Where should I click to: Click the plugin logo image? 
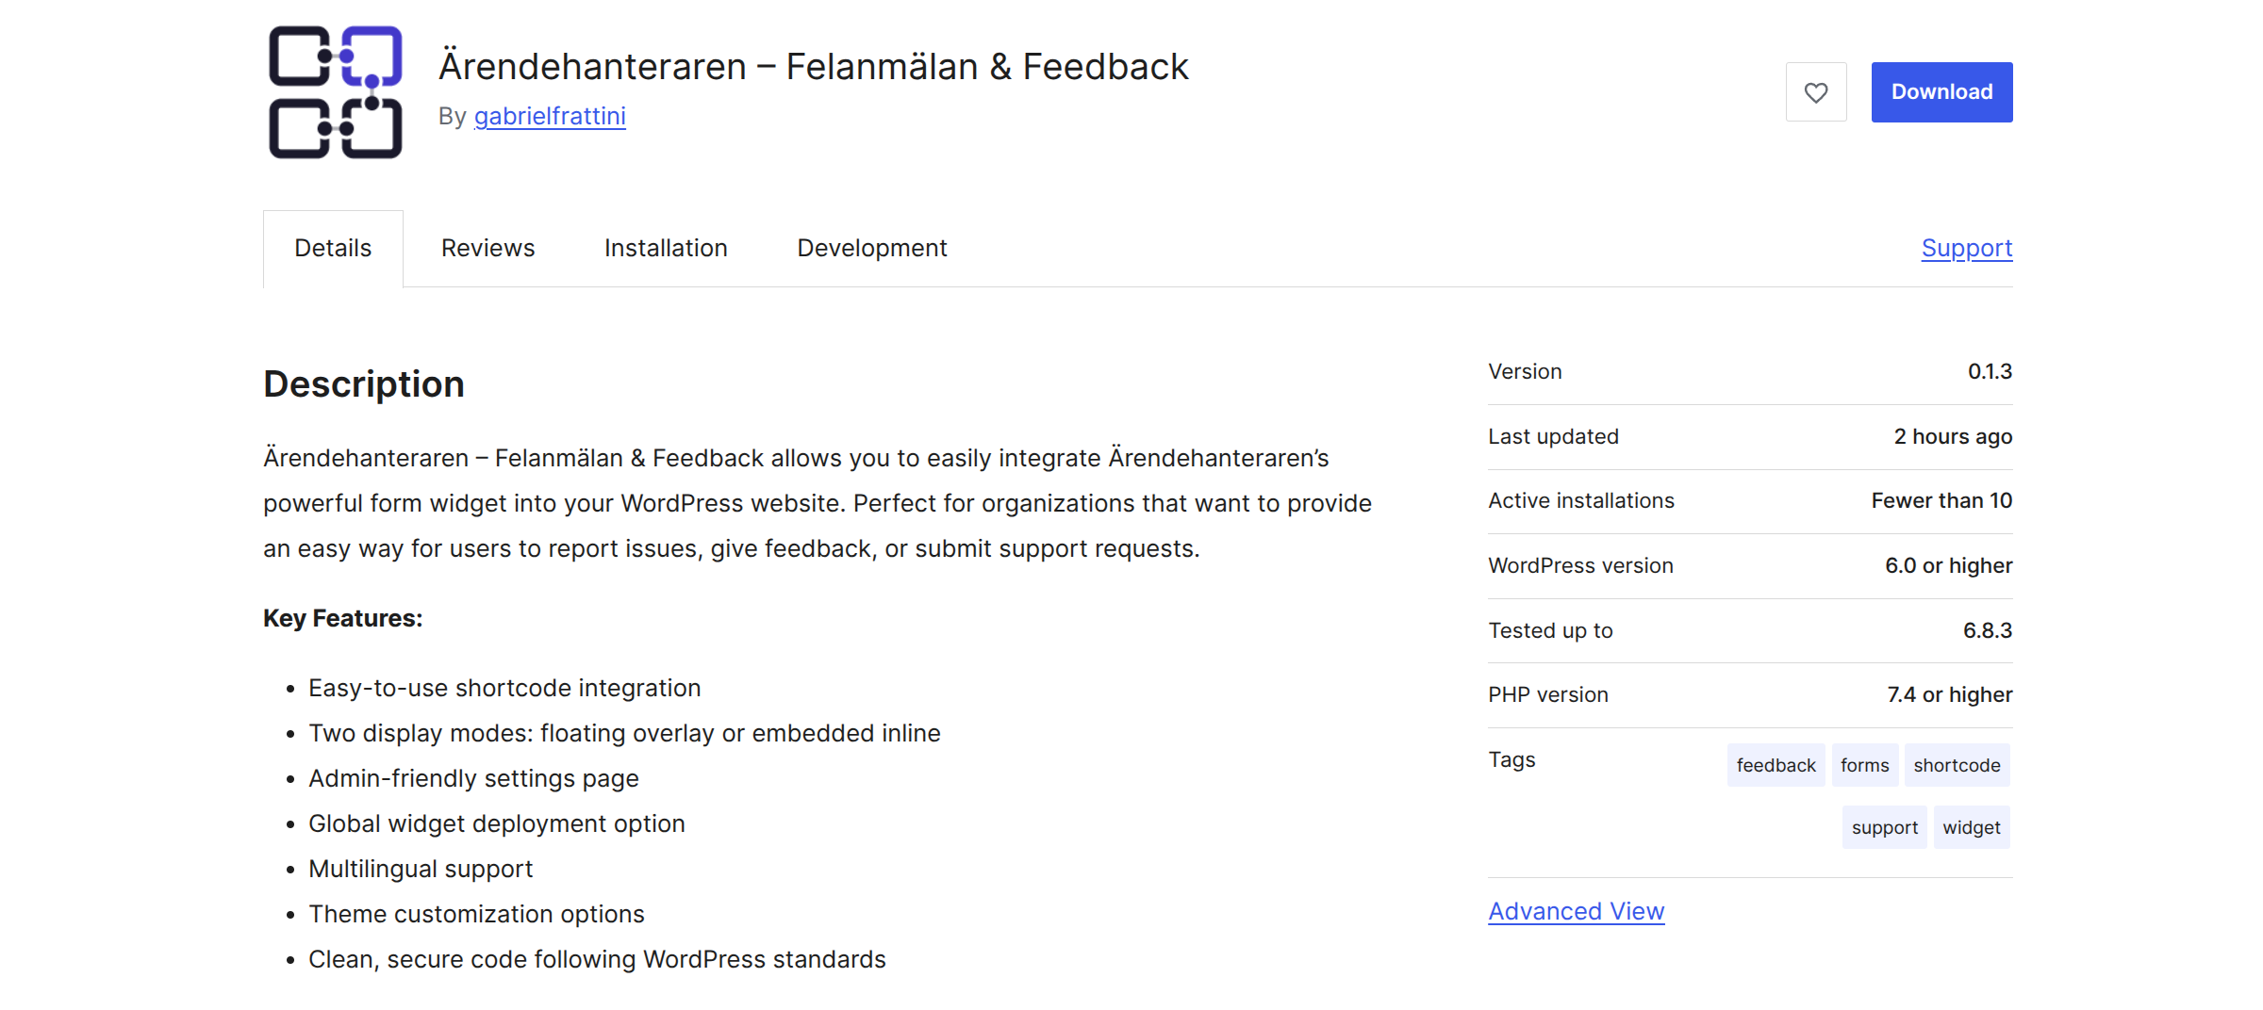(x=335, y=91)
